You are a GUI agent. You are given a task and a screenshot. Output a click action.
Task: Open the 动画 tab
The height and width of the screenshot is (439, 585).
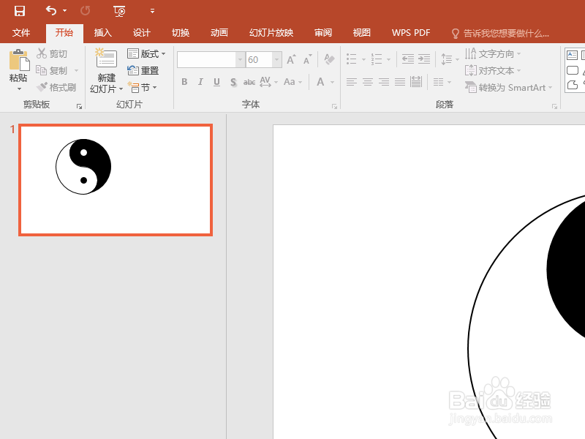(219, 33)
